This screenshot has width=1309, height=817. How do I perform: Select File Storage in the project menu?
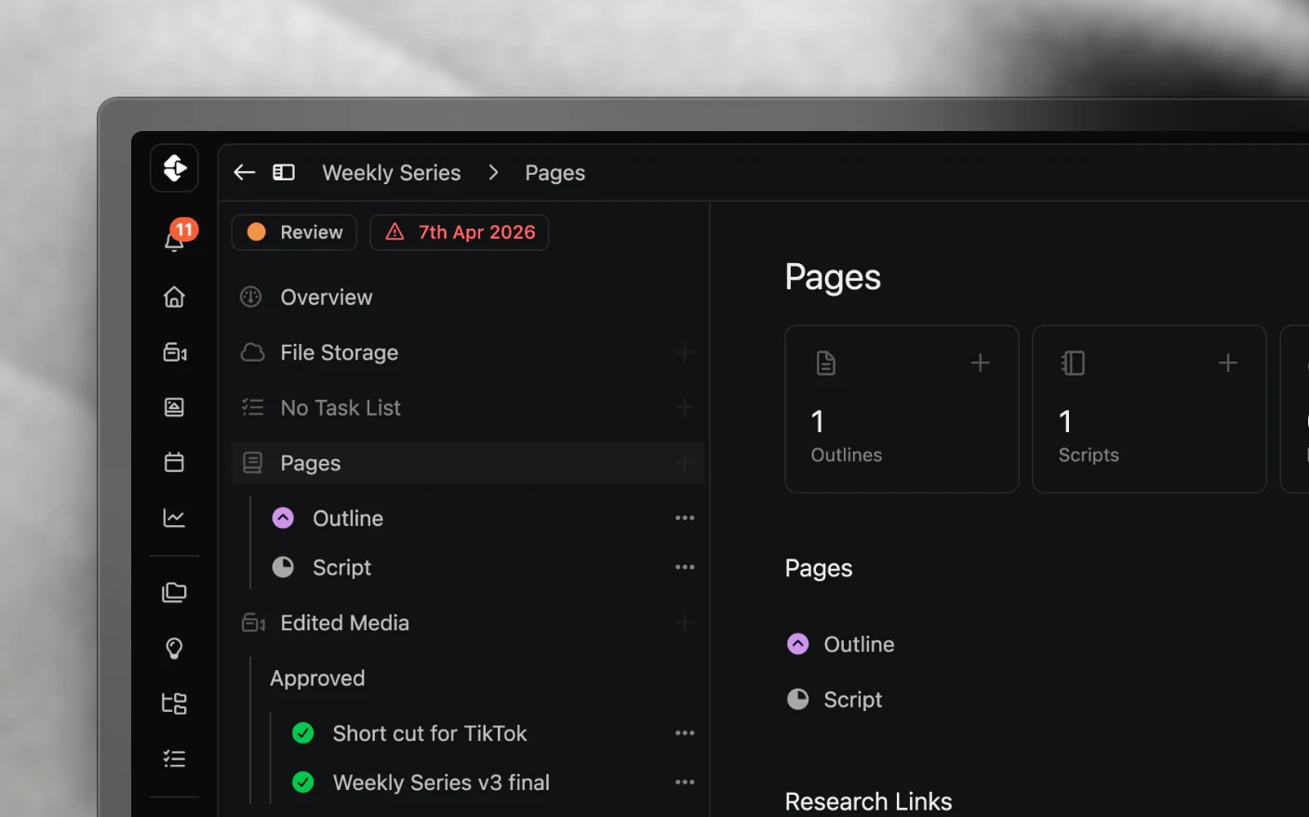(467, 352)
